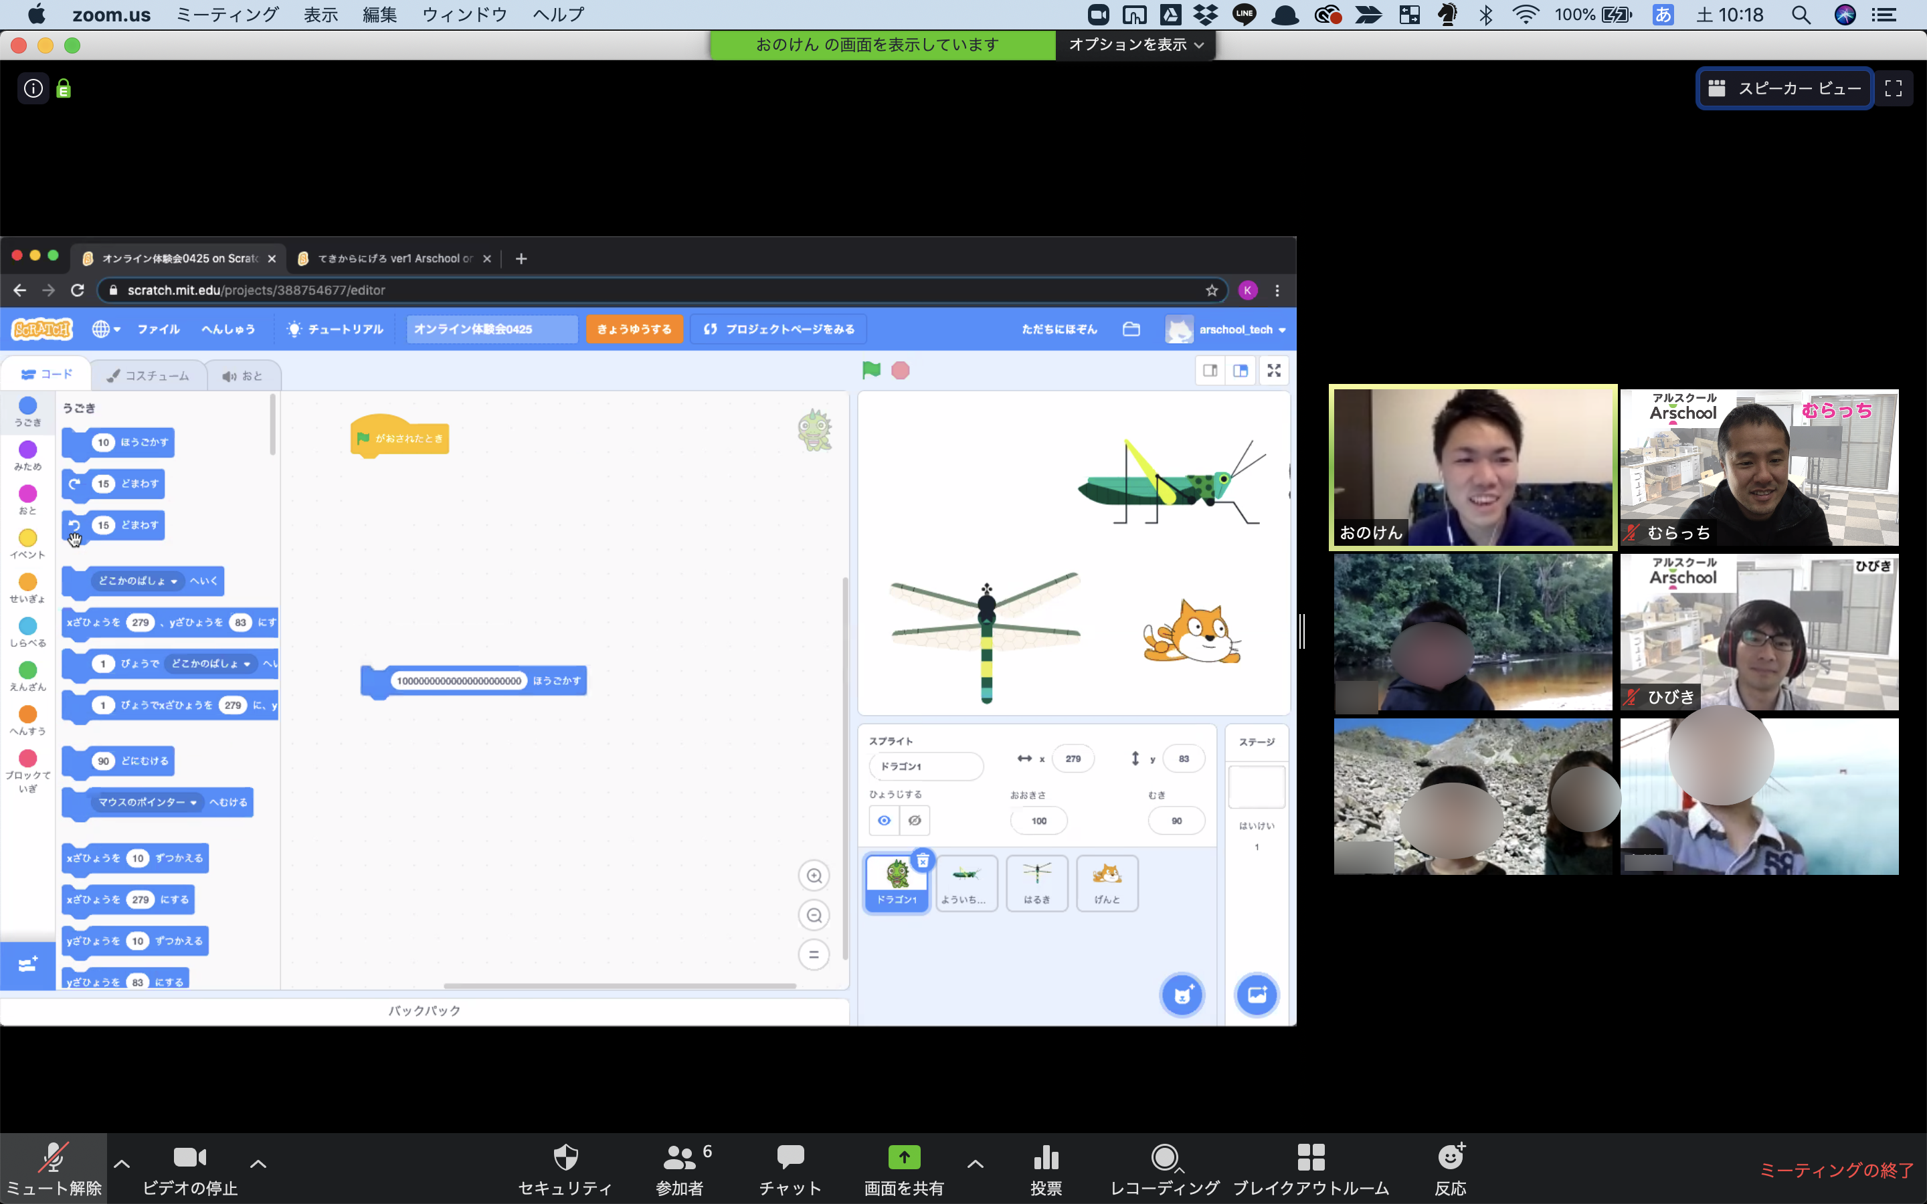The image size is (1927, 1204).
Task: Select the purple みため block category
Action: click(x=28, y=456)
